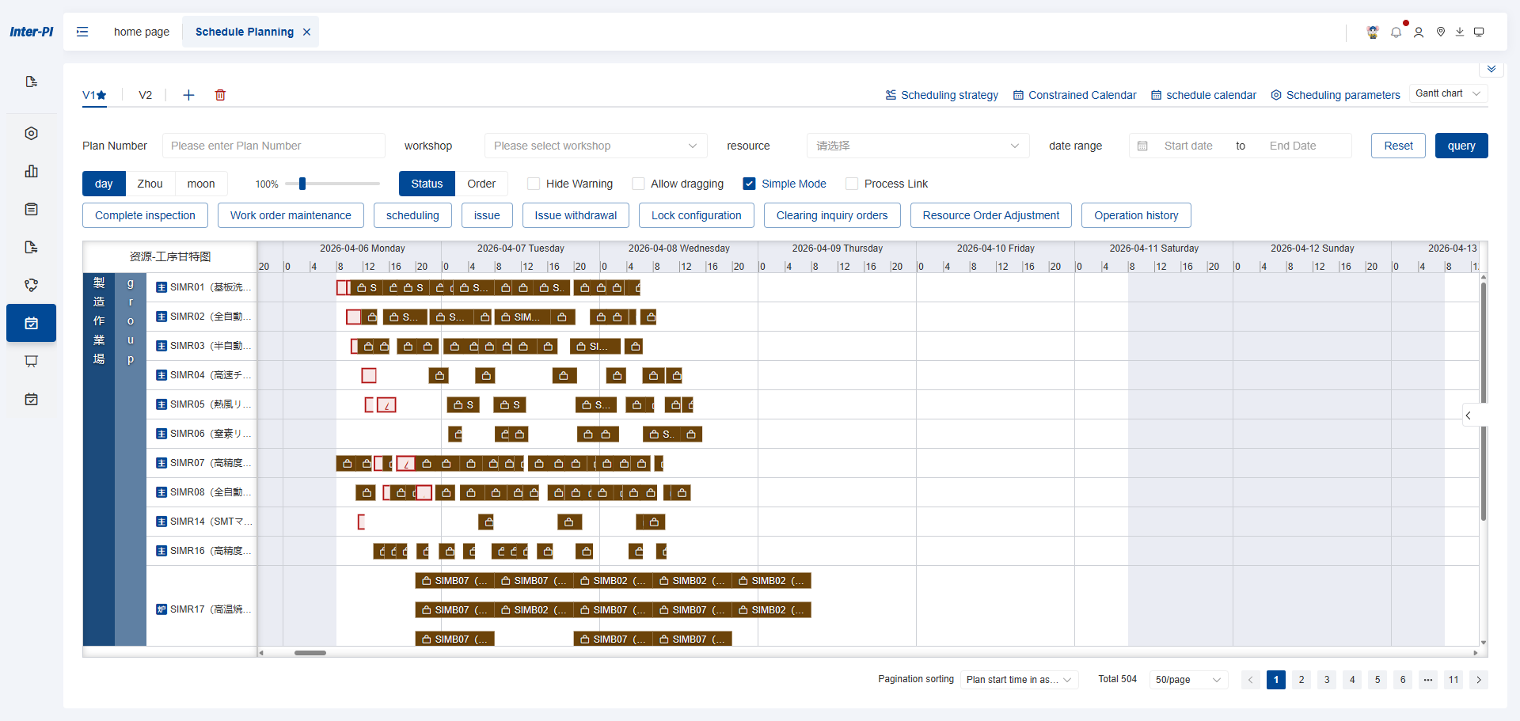Go to pagination page 2
This screenshot has width=1520, height=721.
pyautogui.click(x=1301, y=680)
